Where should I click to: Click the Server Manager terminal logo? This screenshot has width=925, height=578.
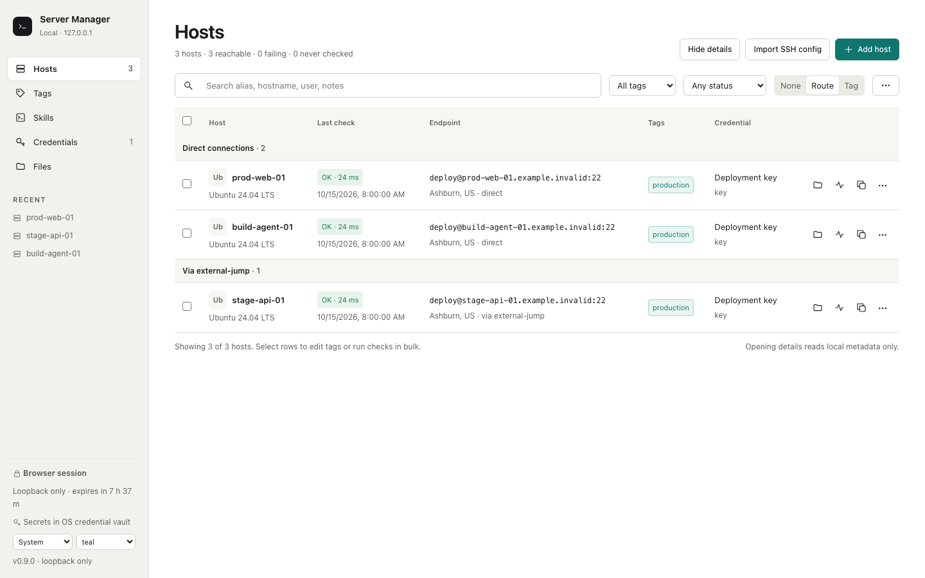pyautogui.click(x=22, y=26)
